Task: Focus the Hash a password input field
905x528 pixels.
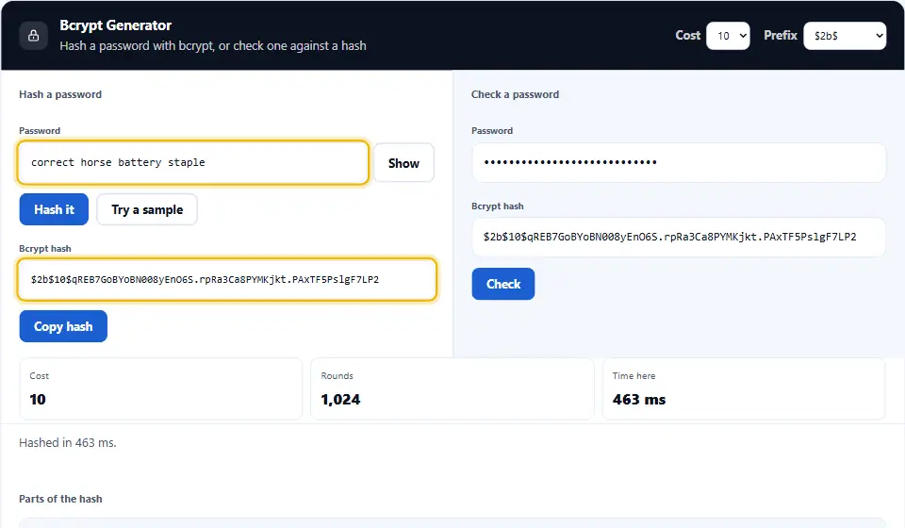Action: [192, 163]
